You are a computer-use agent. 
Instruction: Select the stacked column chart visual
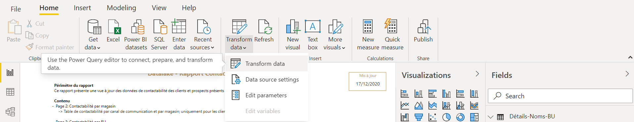click(x=419, y=94)
